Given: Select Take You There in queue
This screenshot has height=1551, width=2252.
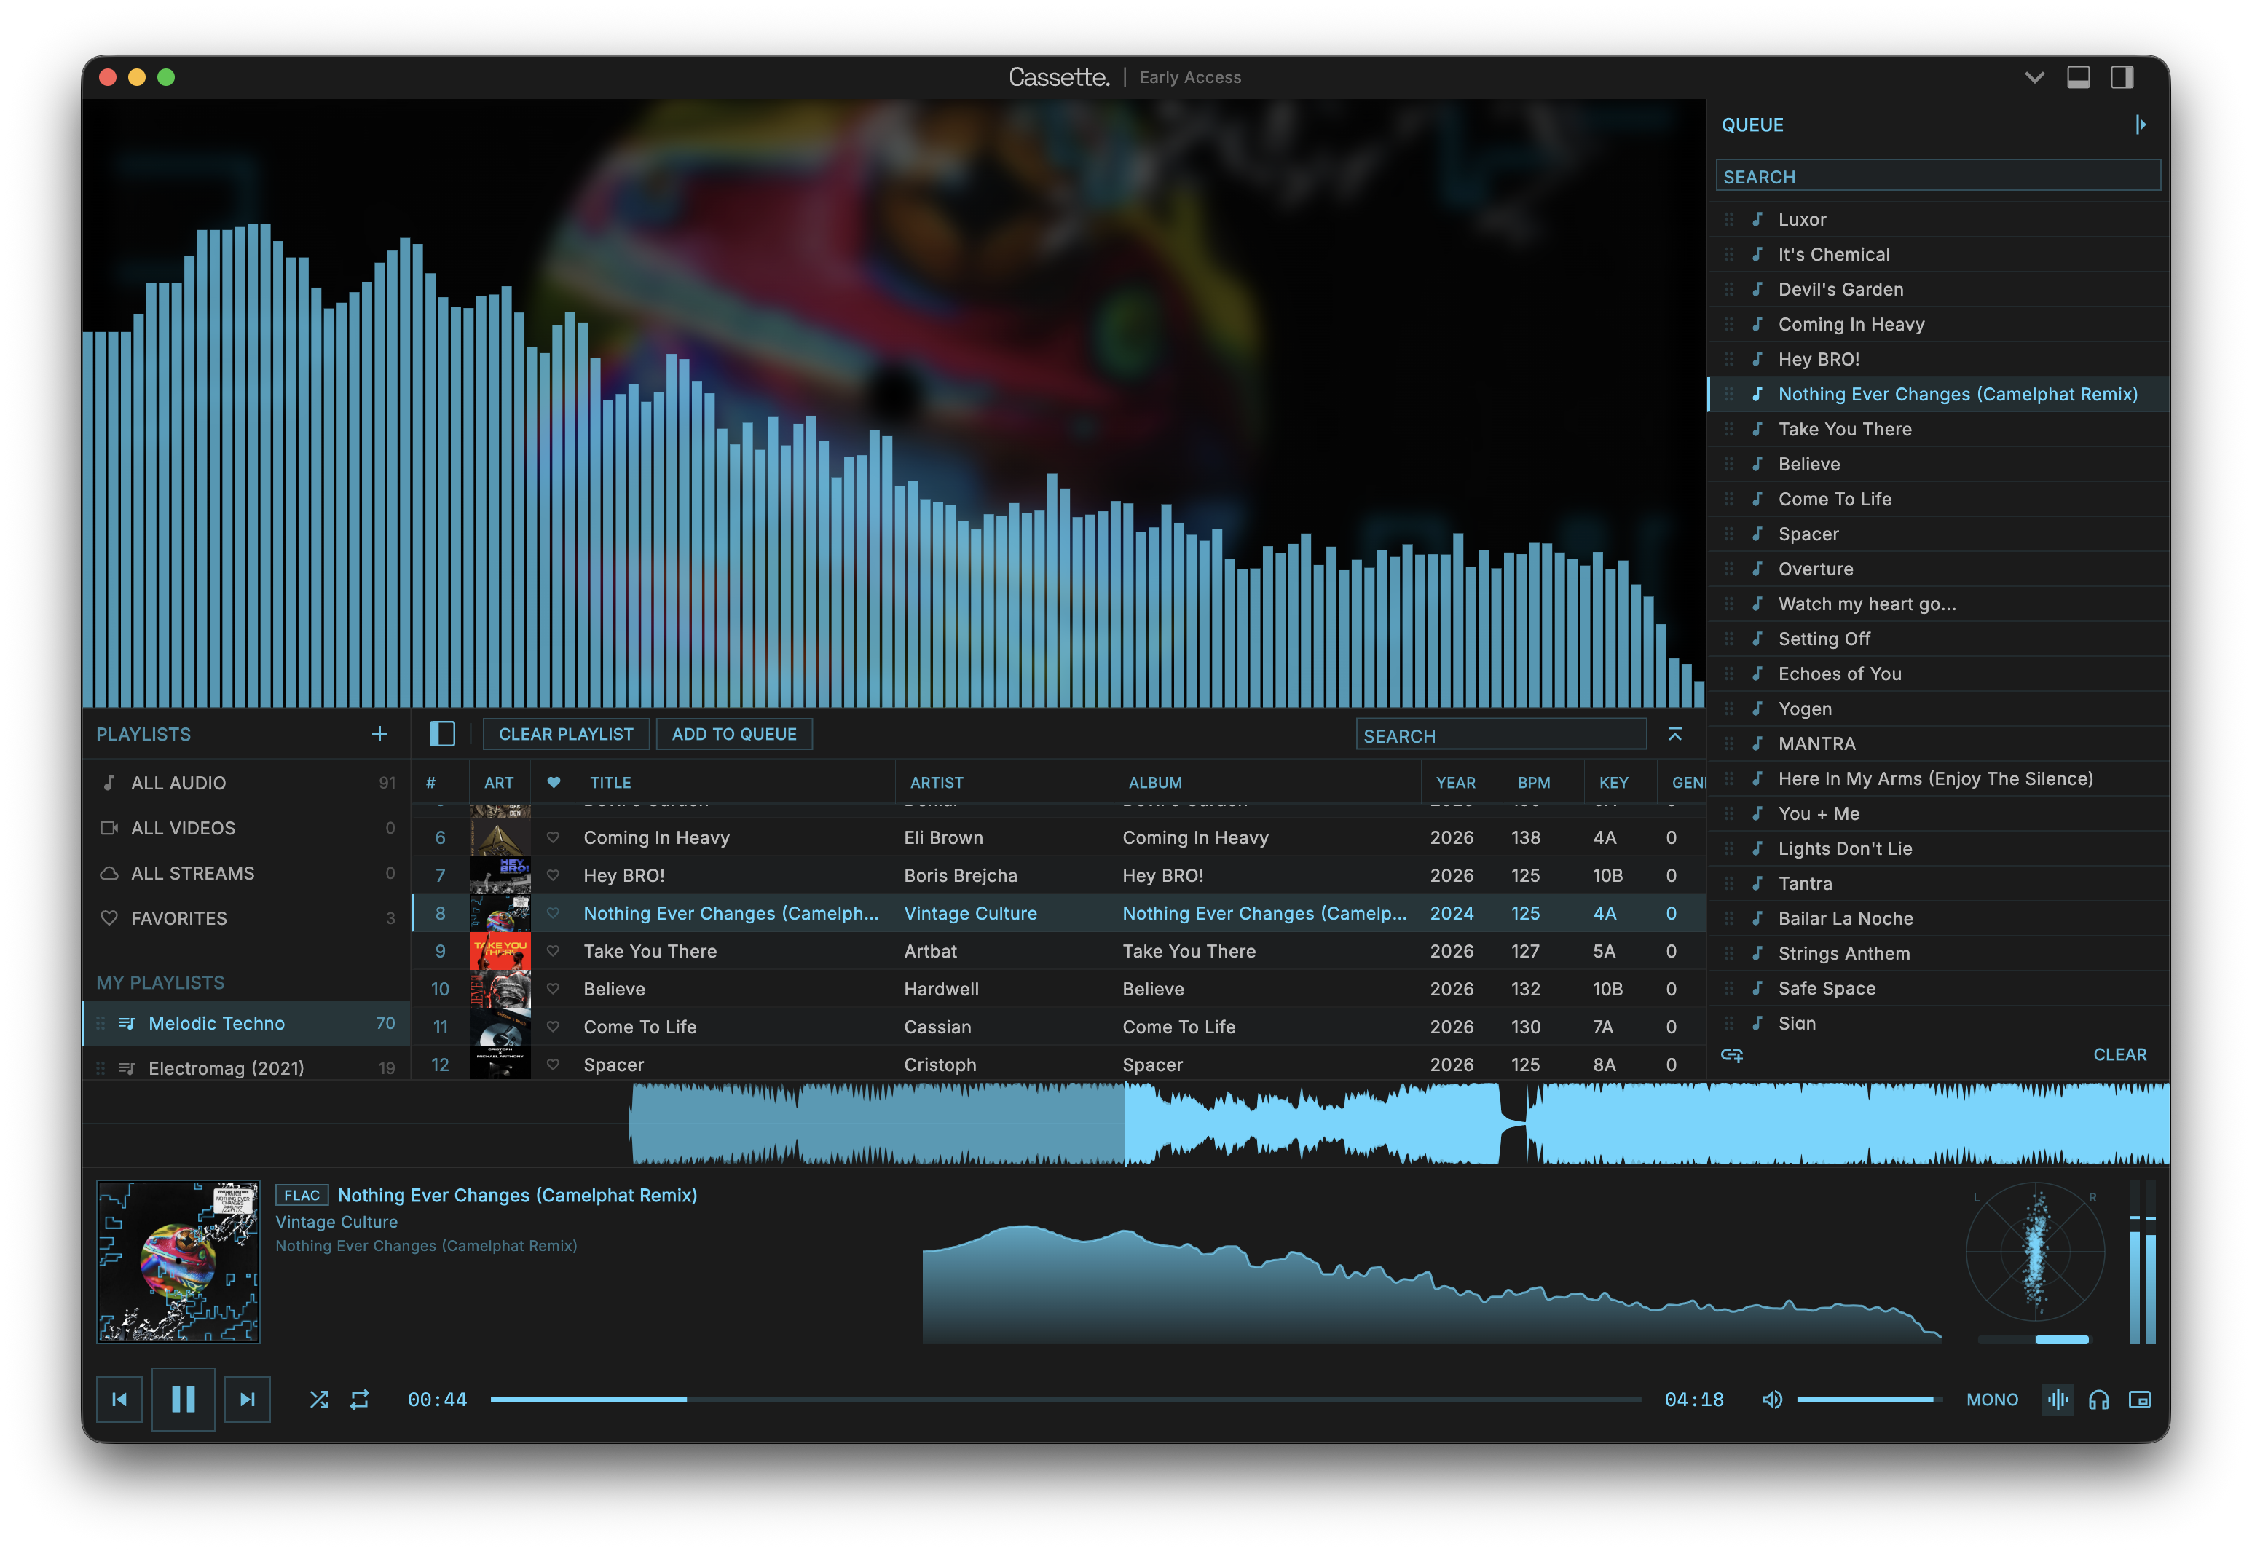Looking at the screenshot, I should pyautogui.click(x=1938, y=430).
